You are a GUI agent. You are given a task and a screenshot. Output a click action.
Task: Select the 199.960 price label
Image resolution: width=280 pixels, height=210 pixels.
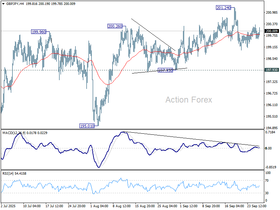pyautogui.click(x=38, y=31)
